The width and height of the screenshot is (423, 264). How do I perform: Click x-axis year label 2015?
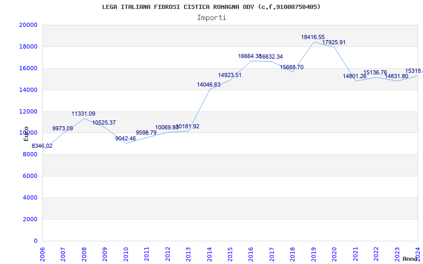[x=230, y=254]
